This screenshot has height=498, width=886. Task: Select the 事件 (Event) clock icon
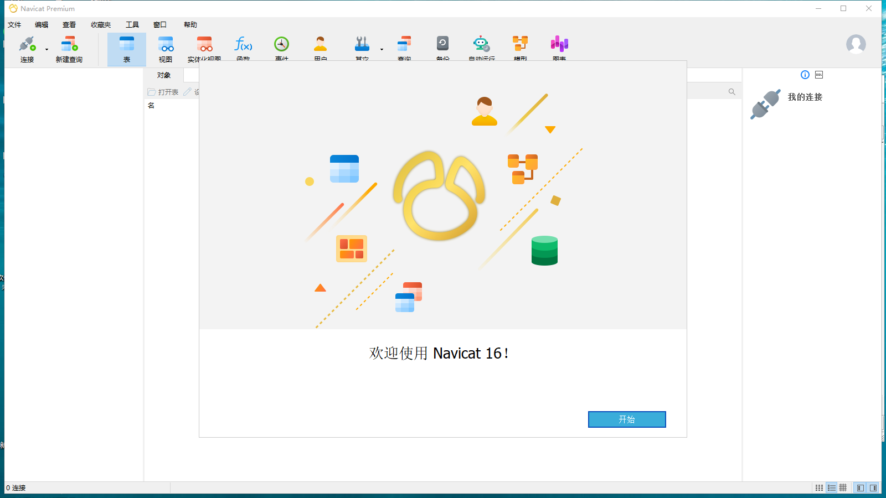282,44
